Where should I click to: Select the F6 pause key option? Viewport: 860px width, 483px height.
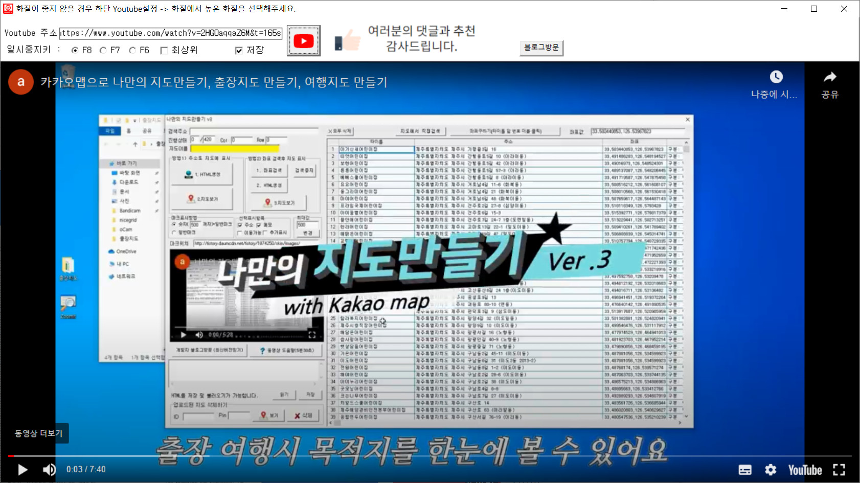pos(132,50)
